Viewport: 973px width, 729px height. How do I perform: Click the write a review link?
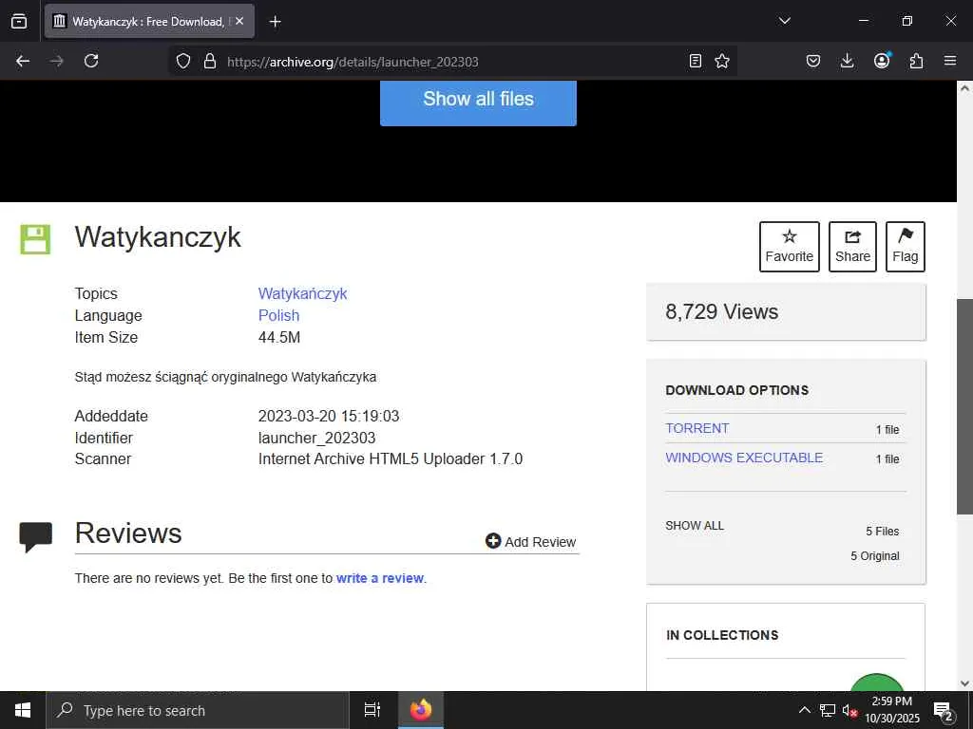[x=380, y=578]
